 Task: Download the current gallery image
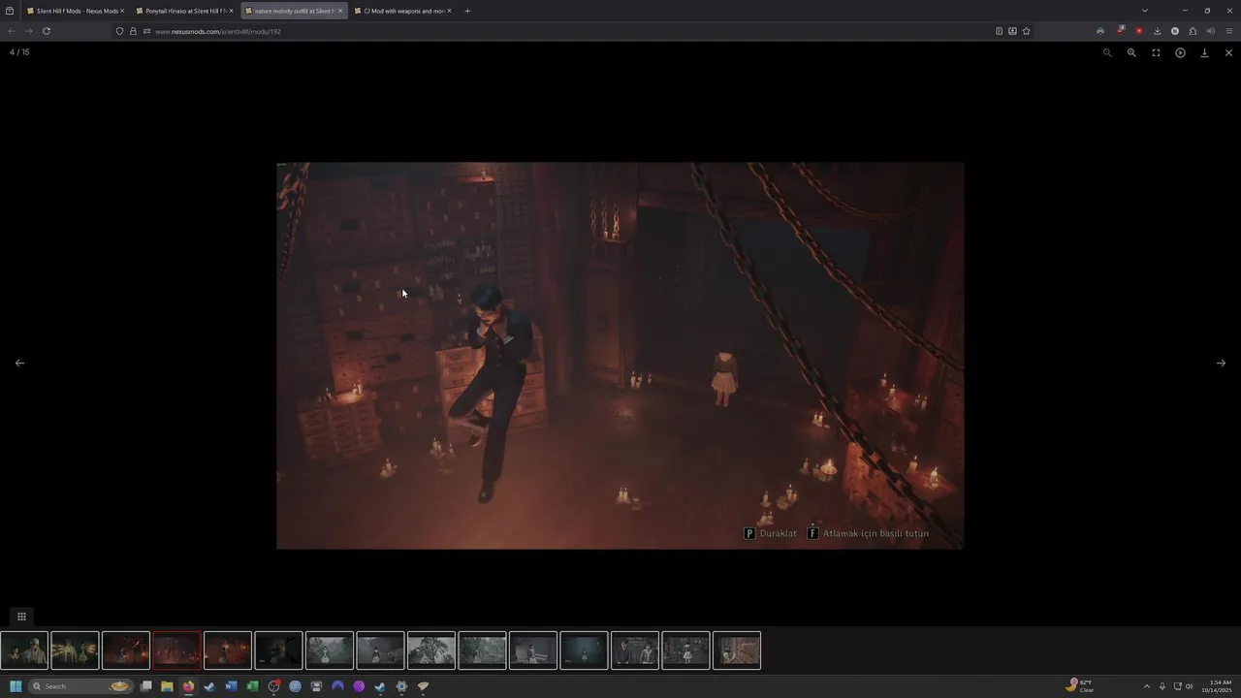[1204, 52]
